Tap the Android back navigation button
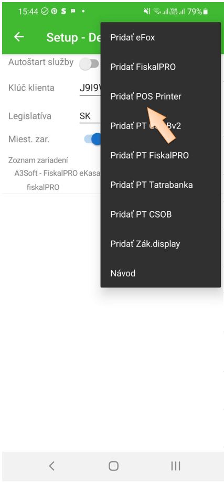 (x=51, y=466)
